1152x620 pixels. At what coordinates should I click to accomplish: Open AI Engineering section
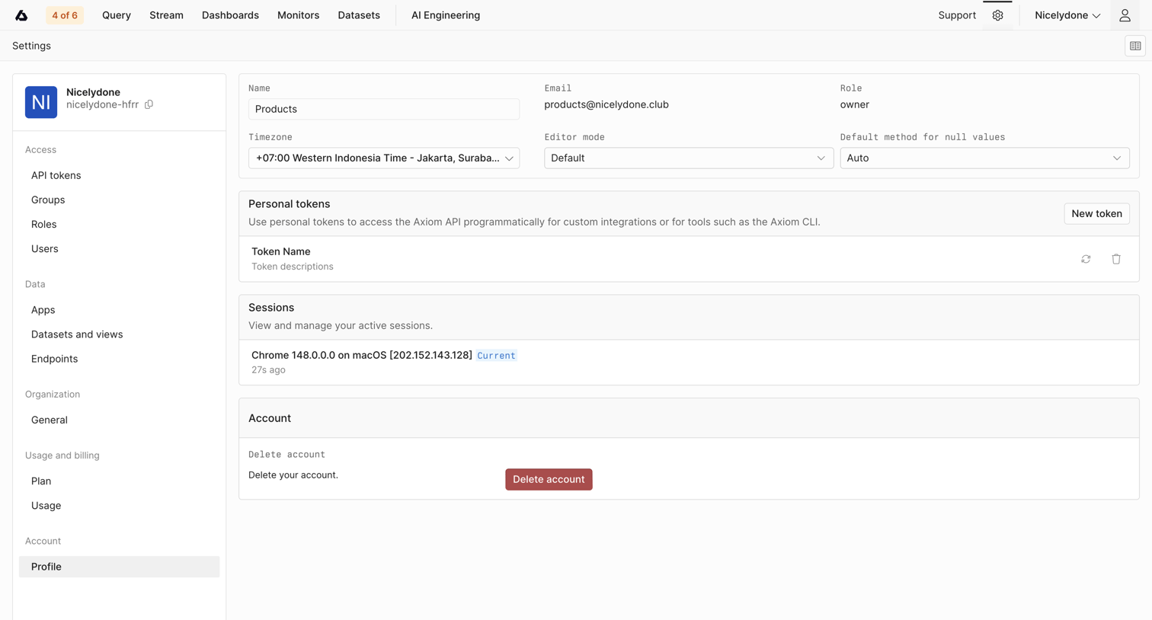[x=446, y=15]
